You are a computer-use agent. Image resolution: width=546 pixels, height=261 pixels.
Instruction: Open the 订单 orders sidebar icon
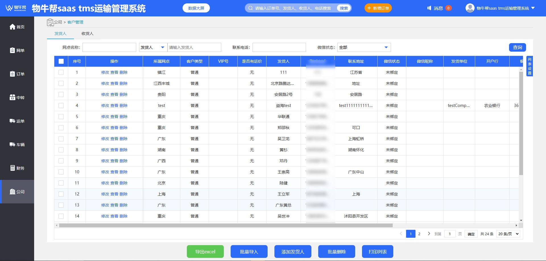pyautogui.click(x=13, y=74)
